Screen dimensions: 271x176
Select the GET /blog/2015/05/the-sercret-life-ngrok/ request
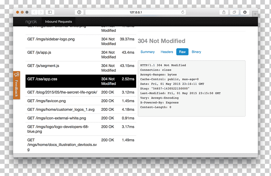tap(81, 92)
